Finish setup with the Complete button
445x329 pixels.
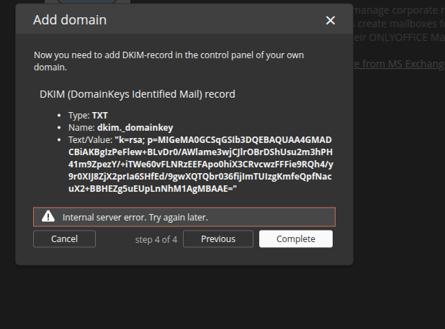[295, 238]
